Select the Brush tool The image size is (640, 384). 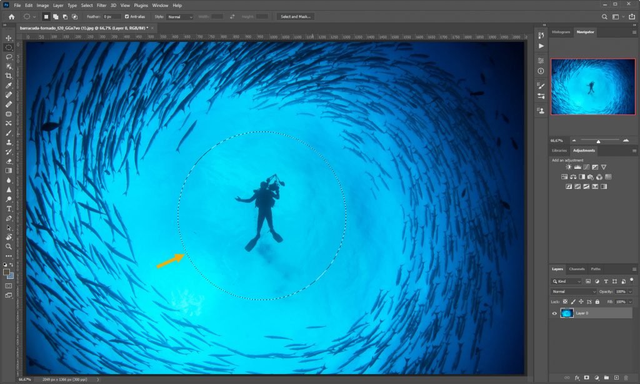9,133
